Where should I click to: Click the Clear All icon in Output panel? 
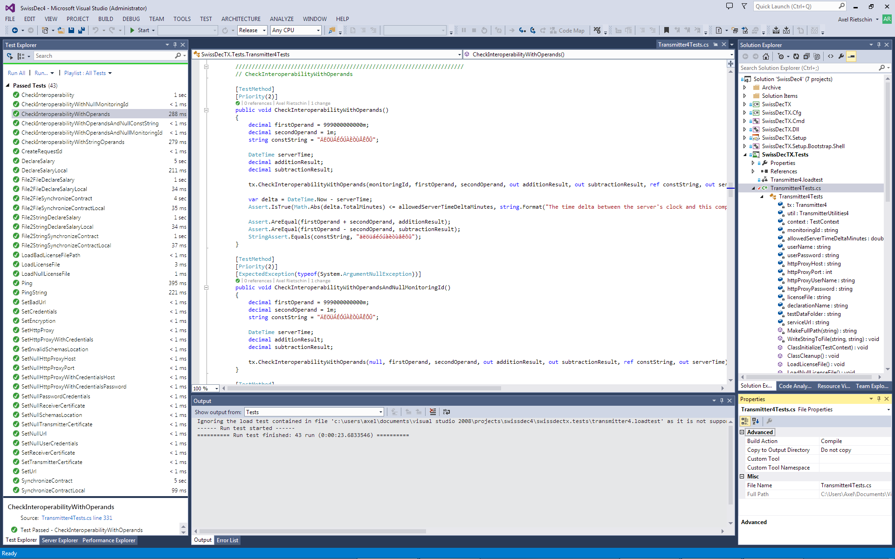pyautogui.click(x=433, y=412)
